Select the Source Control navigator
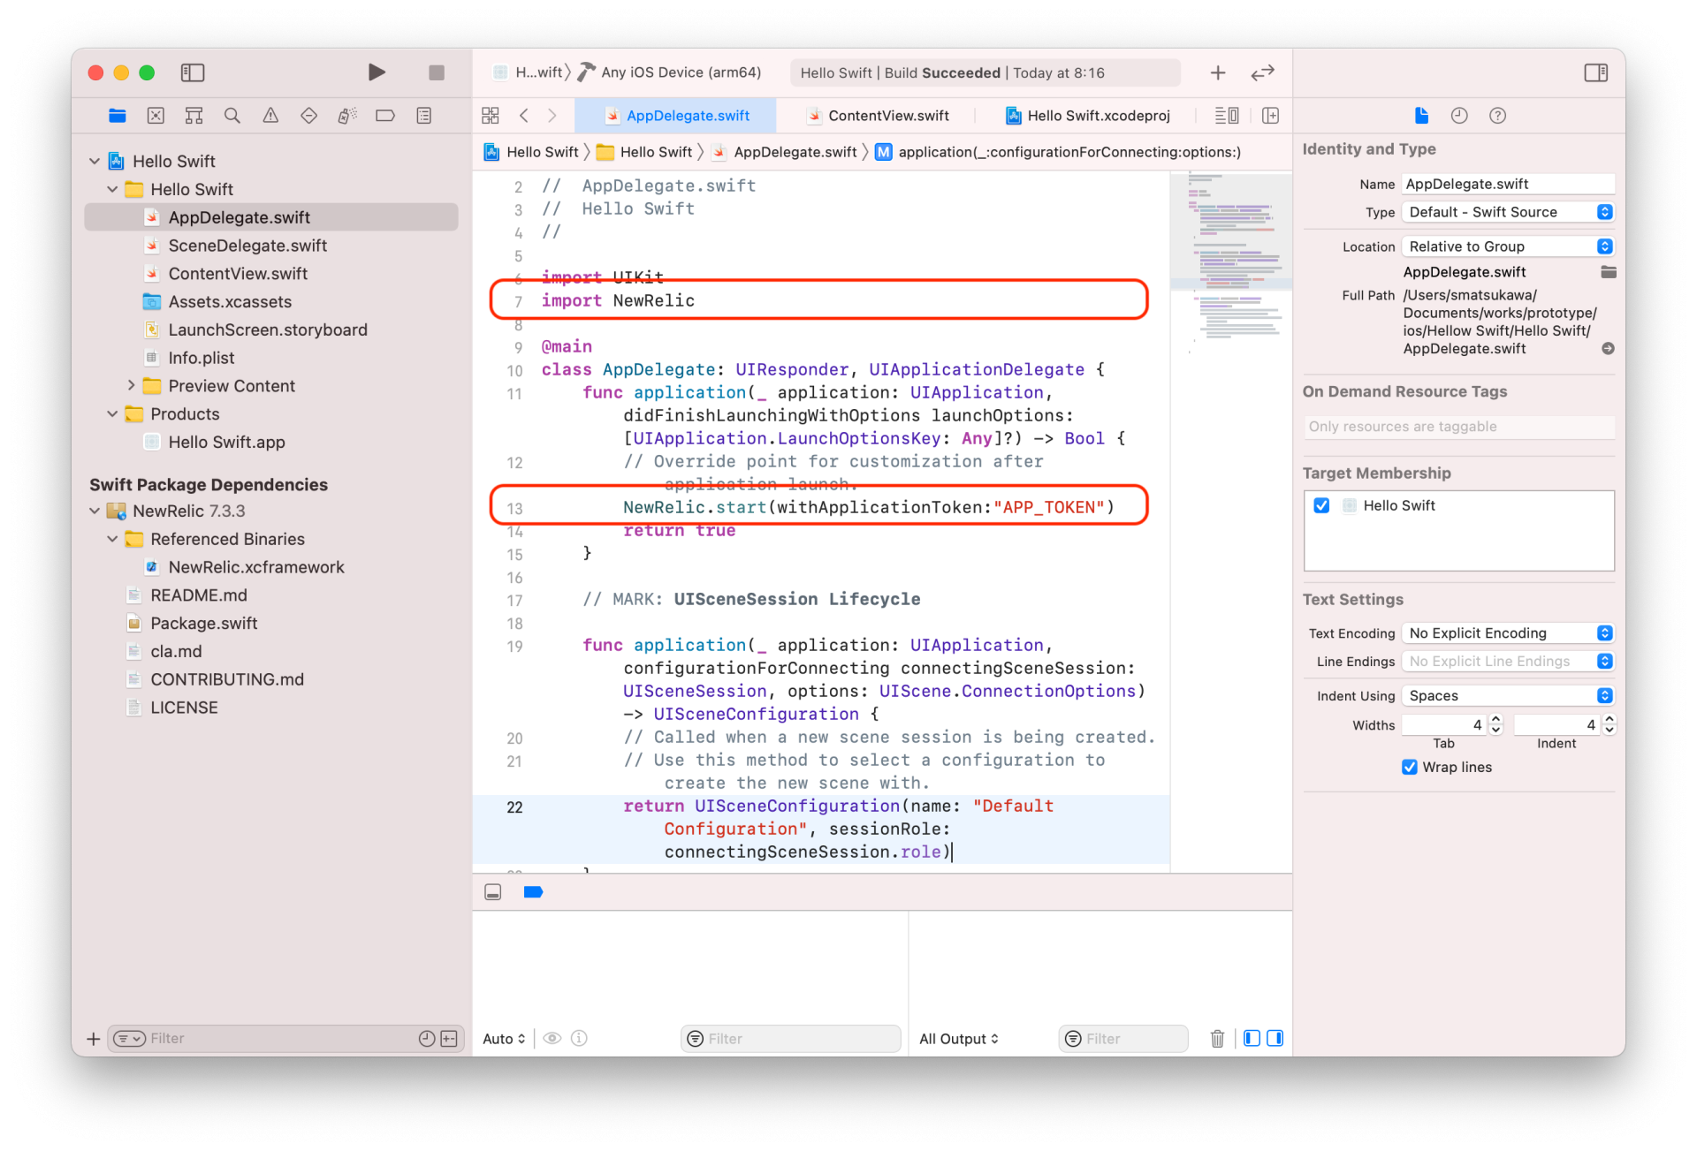The image size is (1697, 1151). coord(156,115)
